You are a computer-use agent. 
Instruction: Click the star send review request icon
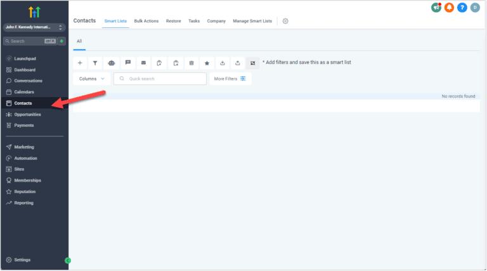[x=207, y=63]
